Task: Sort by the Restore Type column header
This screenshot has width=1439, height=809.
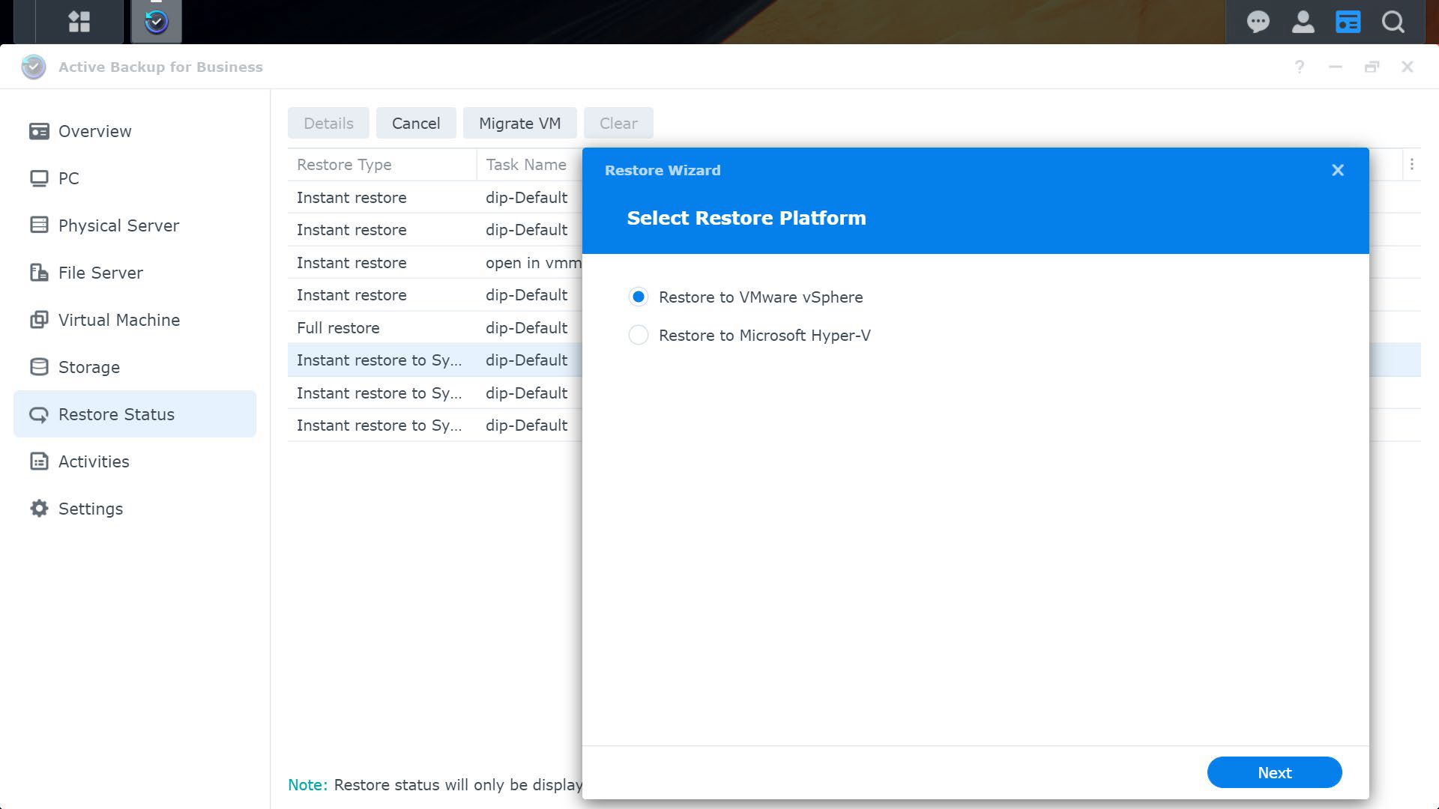Action: click(x=382, y=165)
